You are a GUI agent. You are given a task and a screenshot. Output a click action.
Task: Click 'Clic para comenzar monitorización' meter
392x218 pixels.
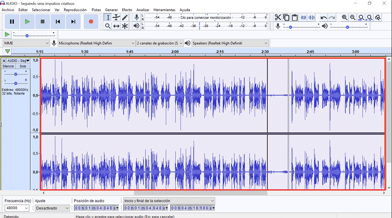click(206, 17)
